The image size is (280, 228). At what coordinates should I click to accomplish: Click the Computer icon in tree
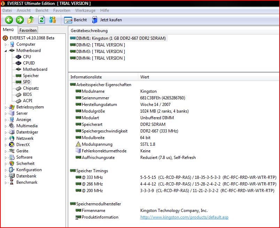(x=12, y=44)
